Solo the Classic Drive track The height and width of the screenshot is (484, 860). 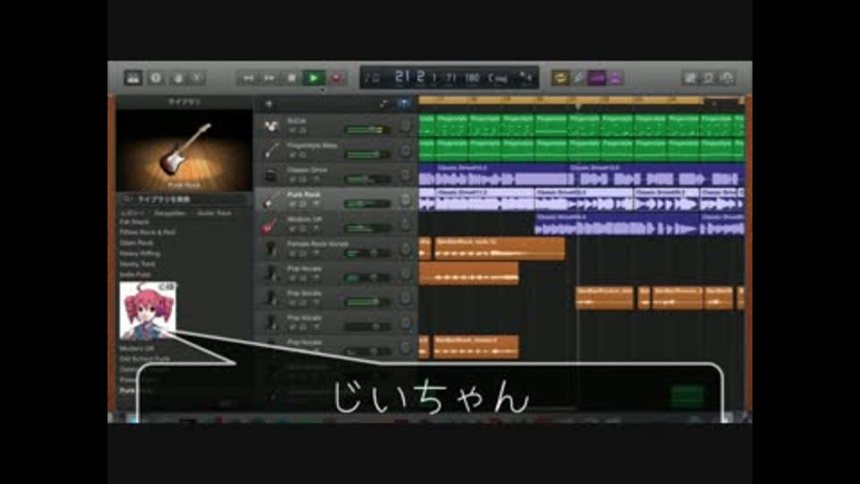pyautogui.click(x=303, y=179)
